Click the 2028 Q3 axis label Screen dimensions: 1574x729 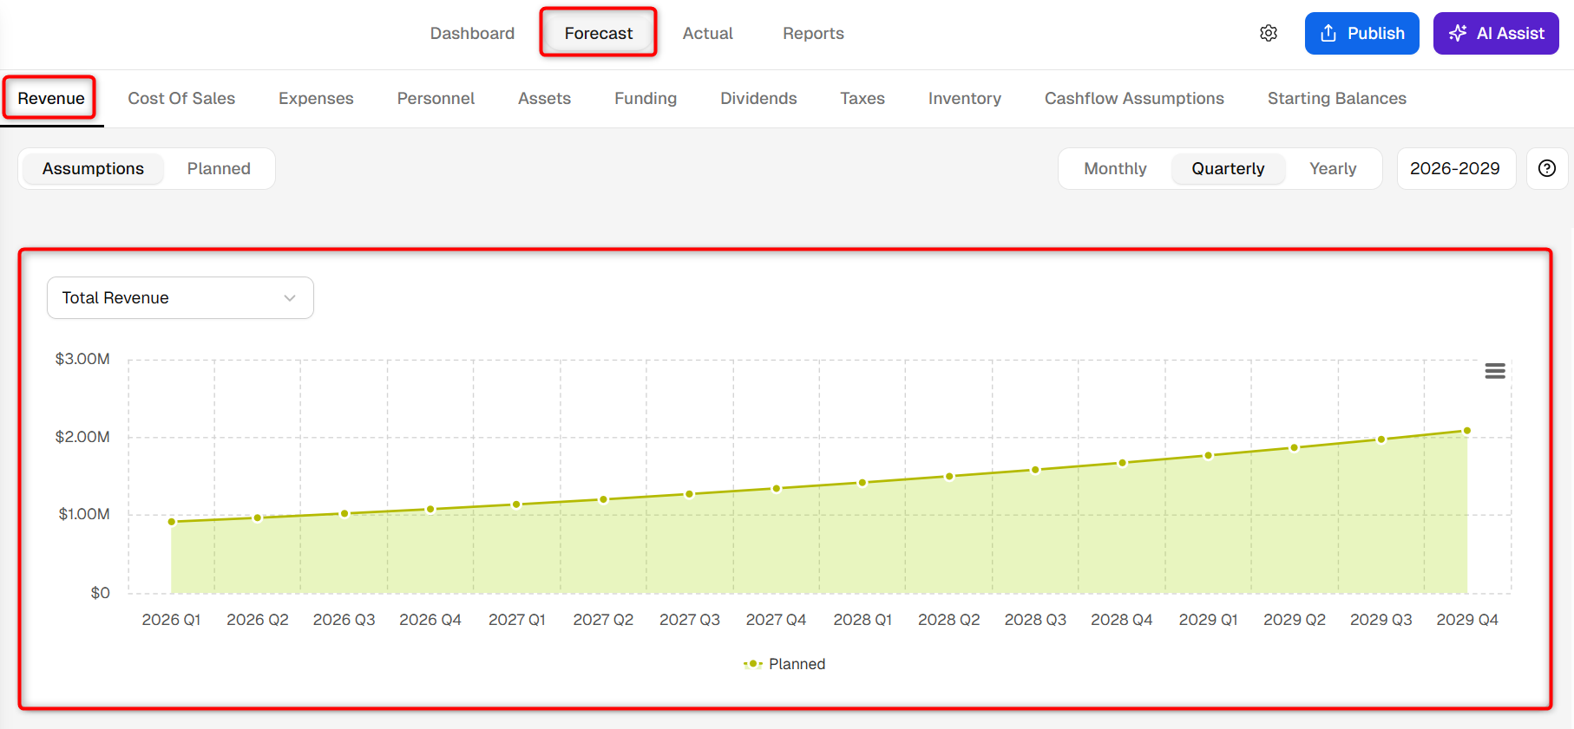pos(1035,620)
